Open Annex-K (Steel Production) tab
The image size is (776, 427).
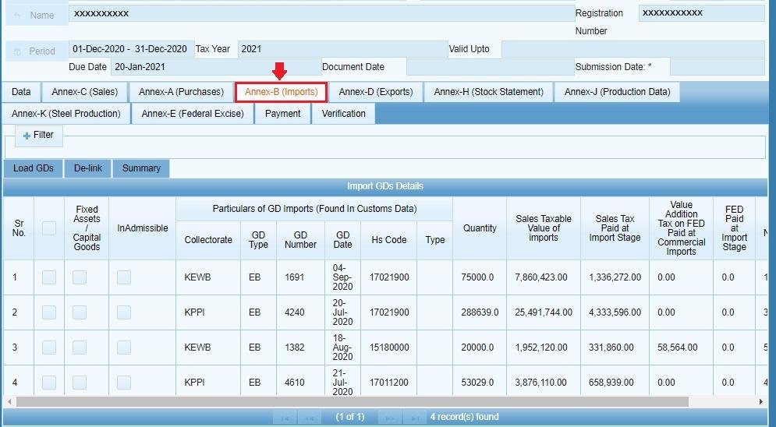click(x=66, y=114)
